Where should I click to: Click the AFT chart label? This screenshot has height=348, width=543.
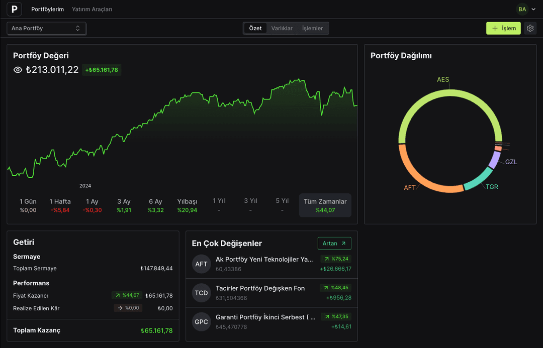410,187
